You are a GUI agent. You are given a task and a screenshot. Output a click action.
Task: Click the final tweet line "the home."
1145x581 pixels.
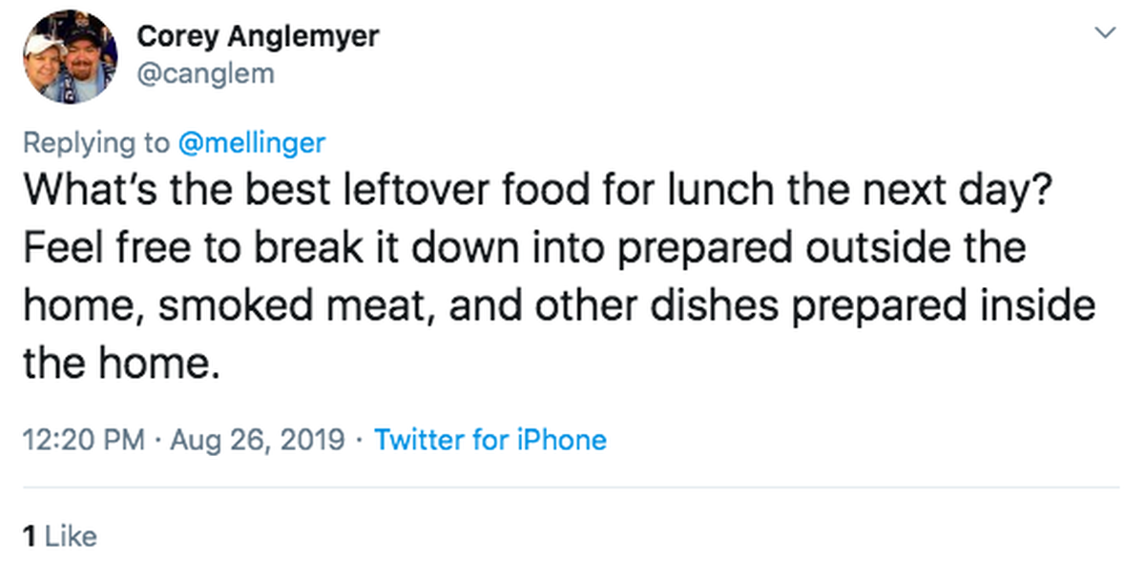coord(115,363)
